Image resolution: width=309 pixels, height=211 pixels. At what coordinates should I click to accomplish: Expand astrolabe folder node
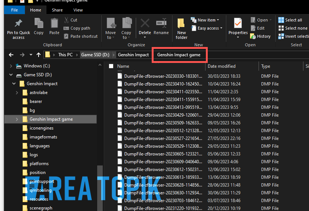pos(17,93)
